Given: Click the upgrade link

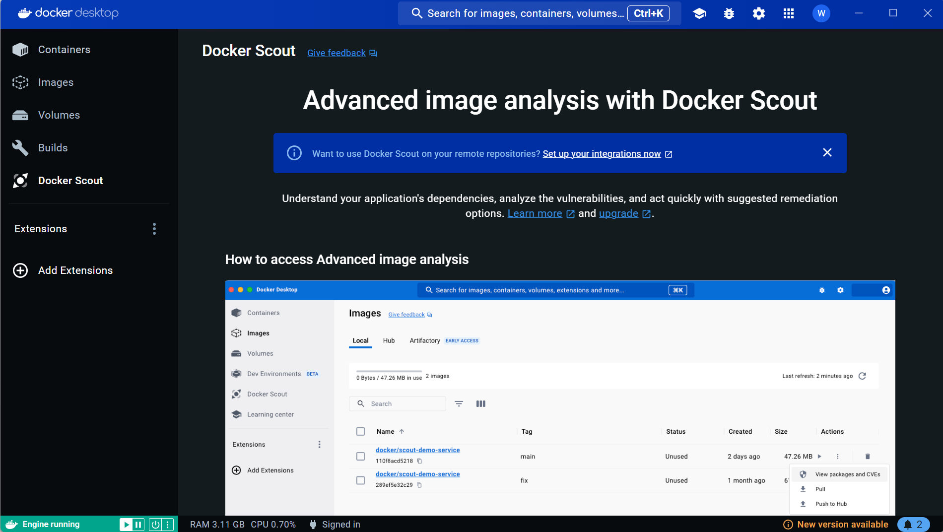Looking at the screenshot, I should click(x=618, y=213).
